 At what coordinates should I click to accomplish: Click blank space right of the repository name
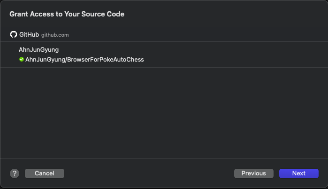coord(235,60)
